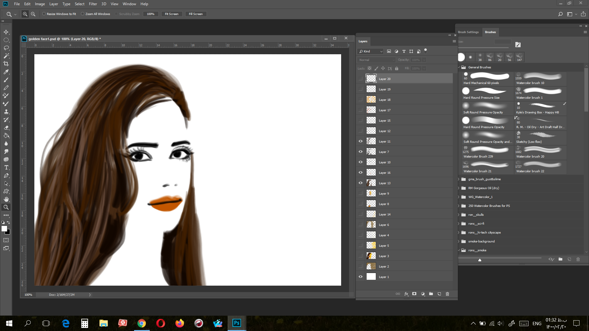589x331 pixels.
Task: Expand RM Gorgeous Oil (dry) folder
Action: click(459, 188)
